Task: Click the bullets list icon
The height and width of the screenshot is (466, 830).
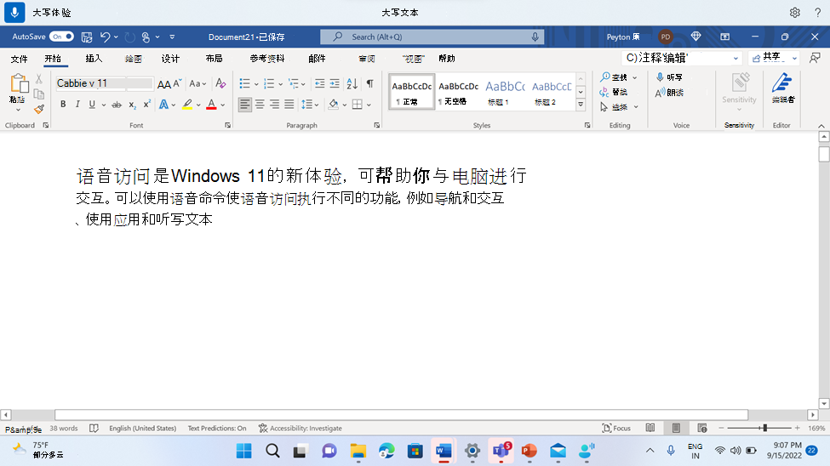Action: (x=244, y=83)
